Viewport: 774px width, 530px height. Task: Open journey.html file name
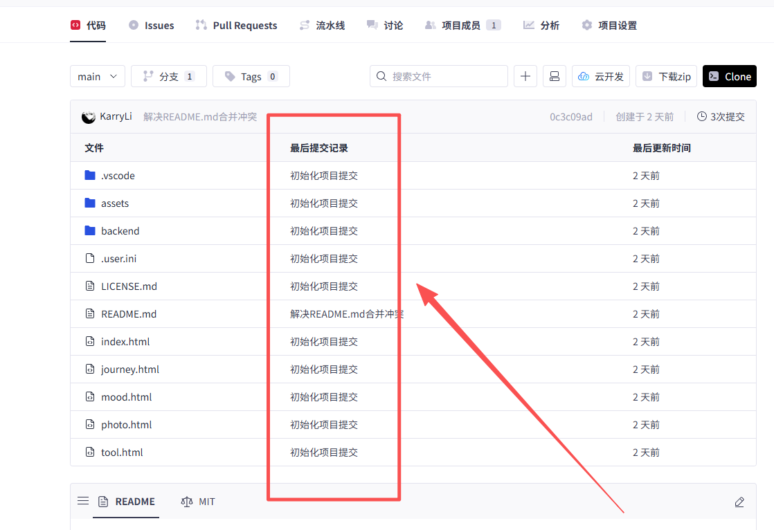(130, 369)
